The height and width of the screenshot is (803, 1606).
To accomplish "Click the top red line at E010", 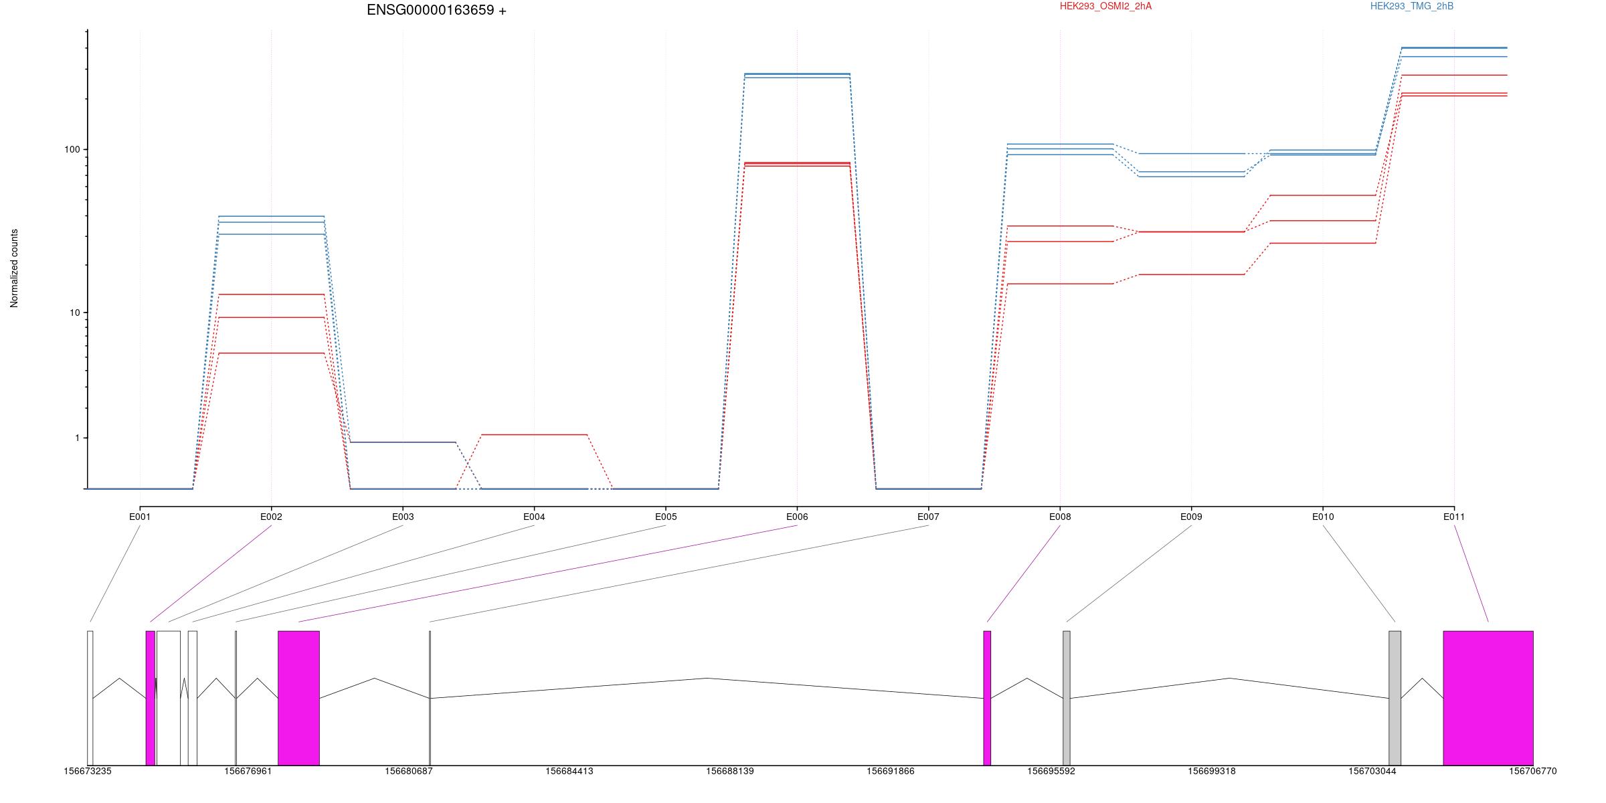I will click(1323, 195).
